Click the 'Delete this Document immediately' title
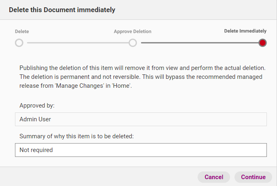Image resolution: width=277 pixels, height=186 pixels. click(x=62, y=10)
